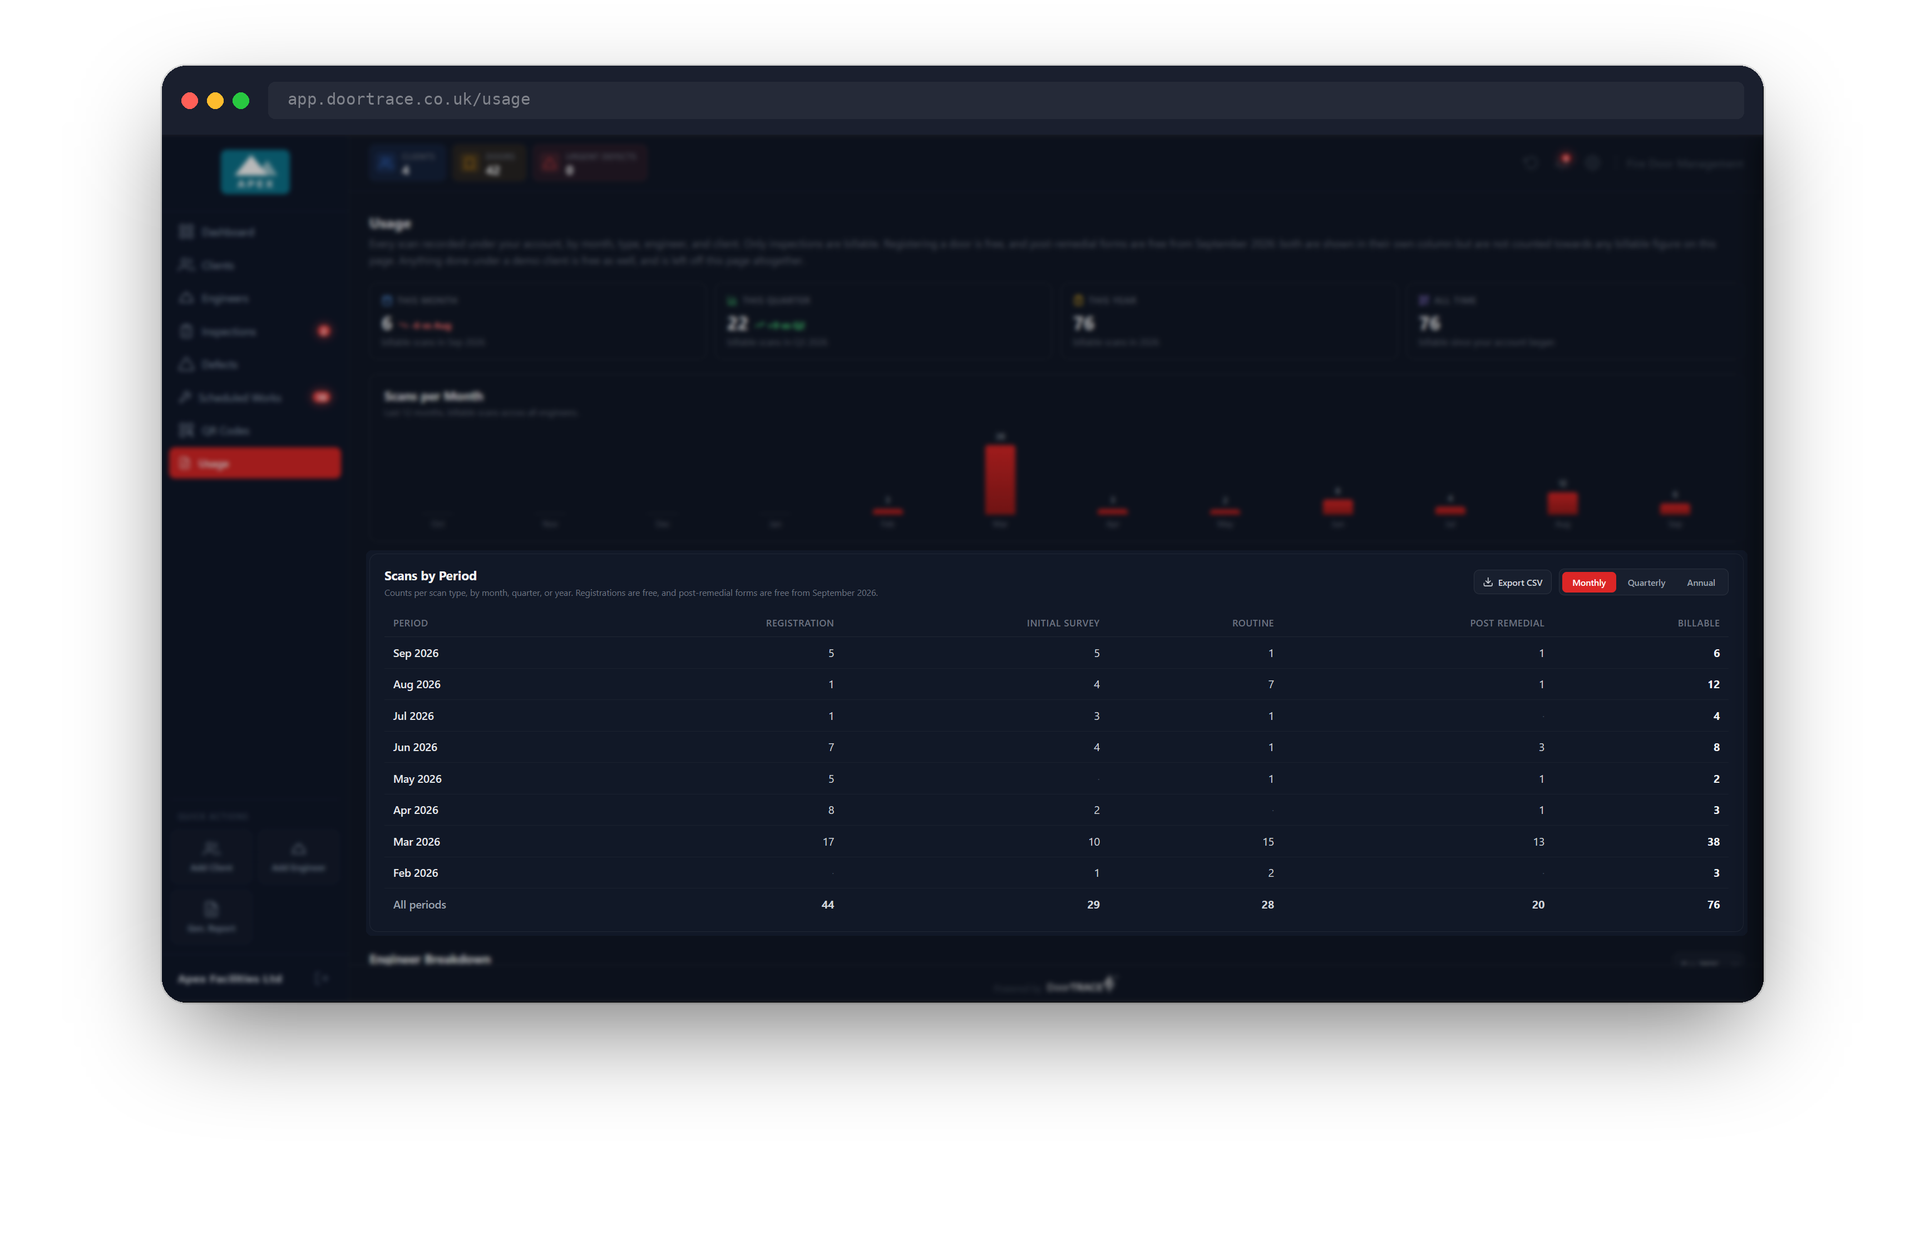Click total registration value 44

click(827, 904)
